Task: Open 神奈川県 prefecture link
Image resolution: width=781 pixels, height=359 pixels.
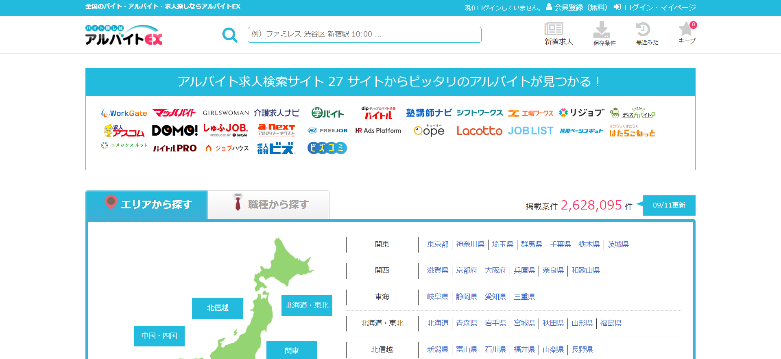Action: [x=470, y=244]
